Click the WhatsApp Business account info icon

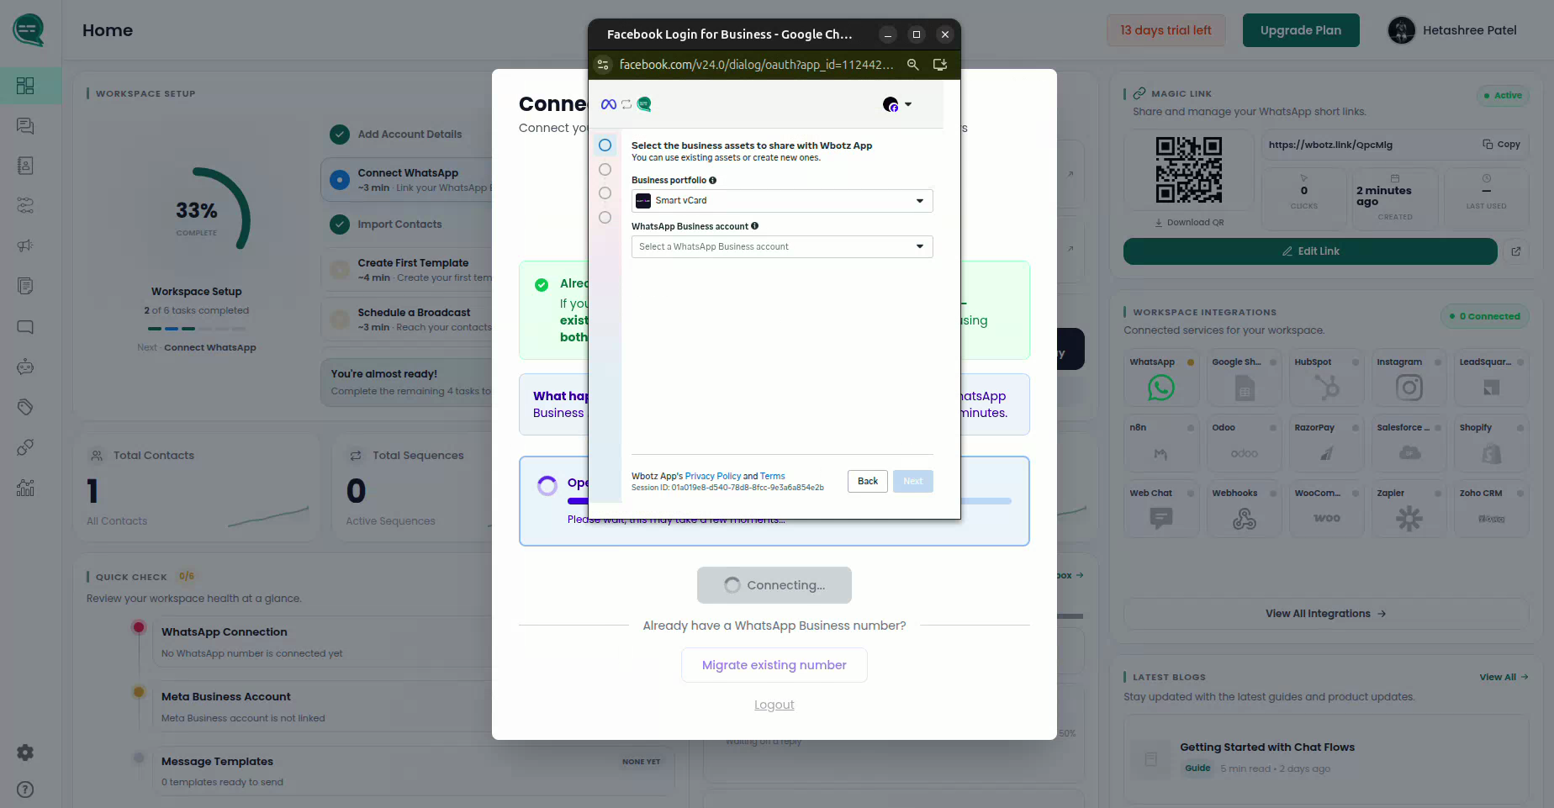tap(755, 226)
